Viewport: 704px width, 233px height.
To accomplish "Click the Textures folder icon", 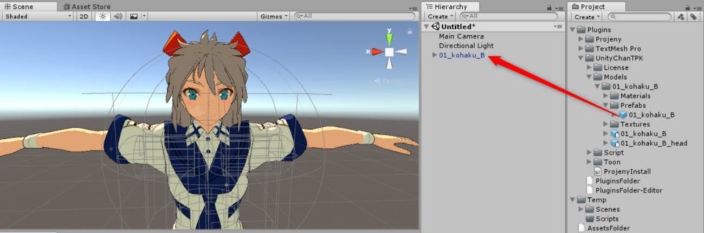I will [615, 124].
